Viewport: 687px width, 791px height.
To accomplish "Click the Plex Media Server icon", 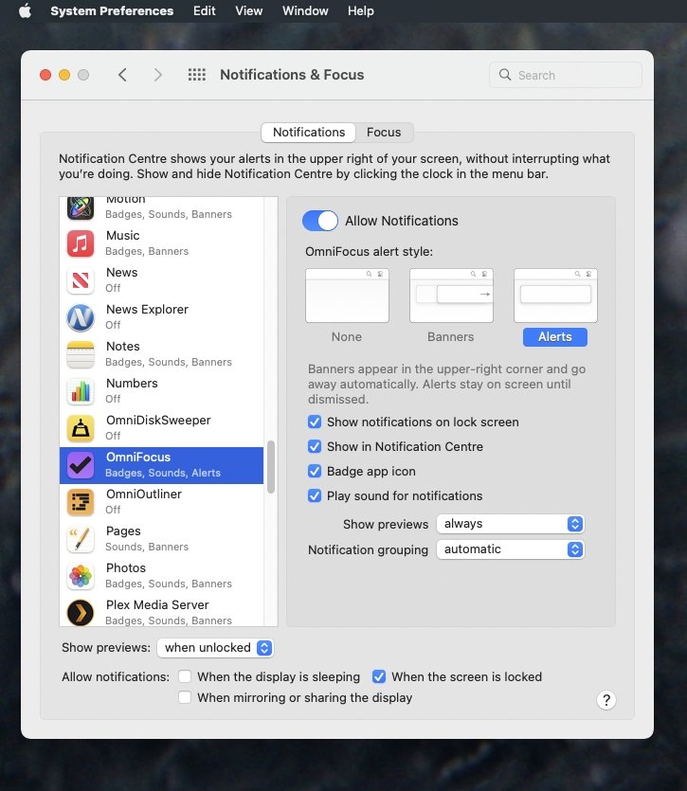I will (x=81, y=612).
